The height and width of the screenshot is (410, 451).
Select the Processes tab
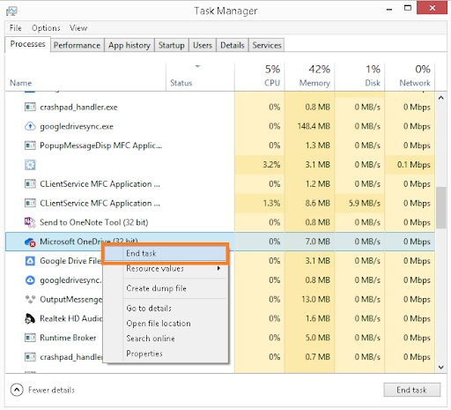click(27, 44)
